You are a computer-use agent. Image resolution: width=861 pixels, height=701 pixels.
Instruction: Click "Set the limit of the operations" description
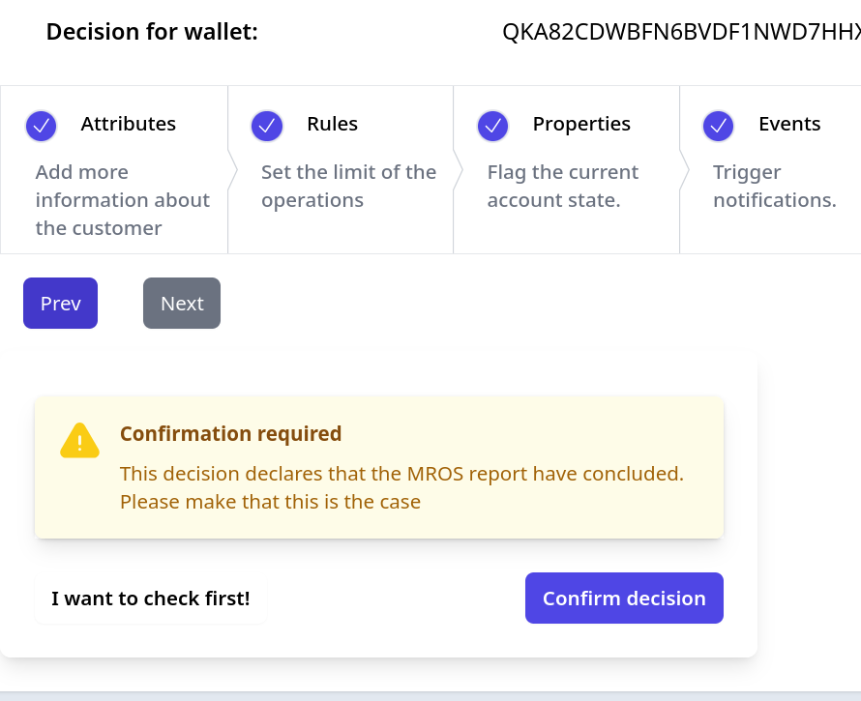(348, 186)
